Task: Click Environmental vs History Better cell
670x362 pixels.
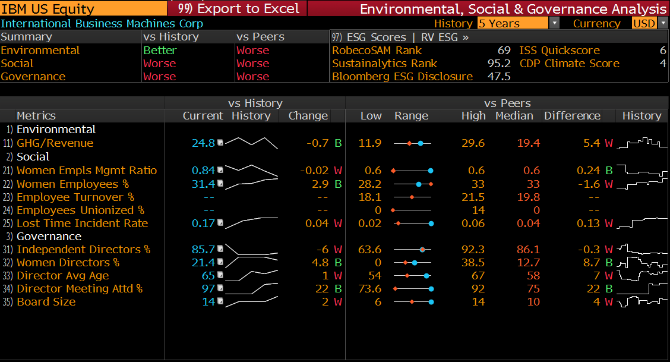Action: [160, 50]
